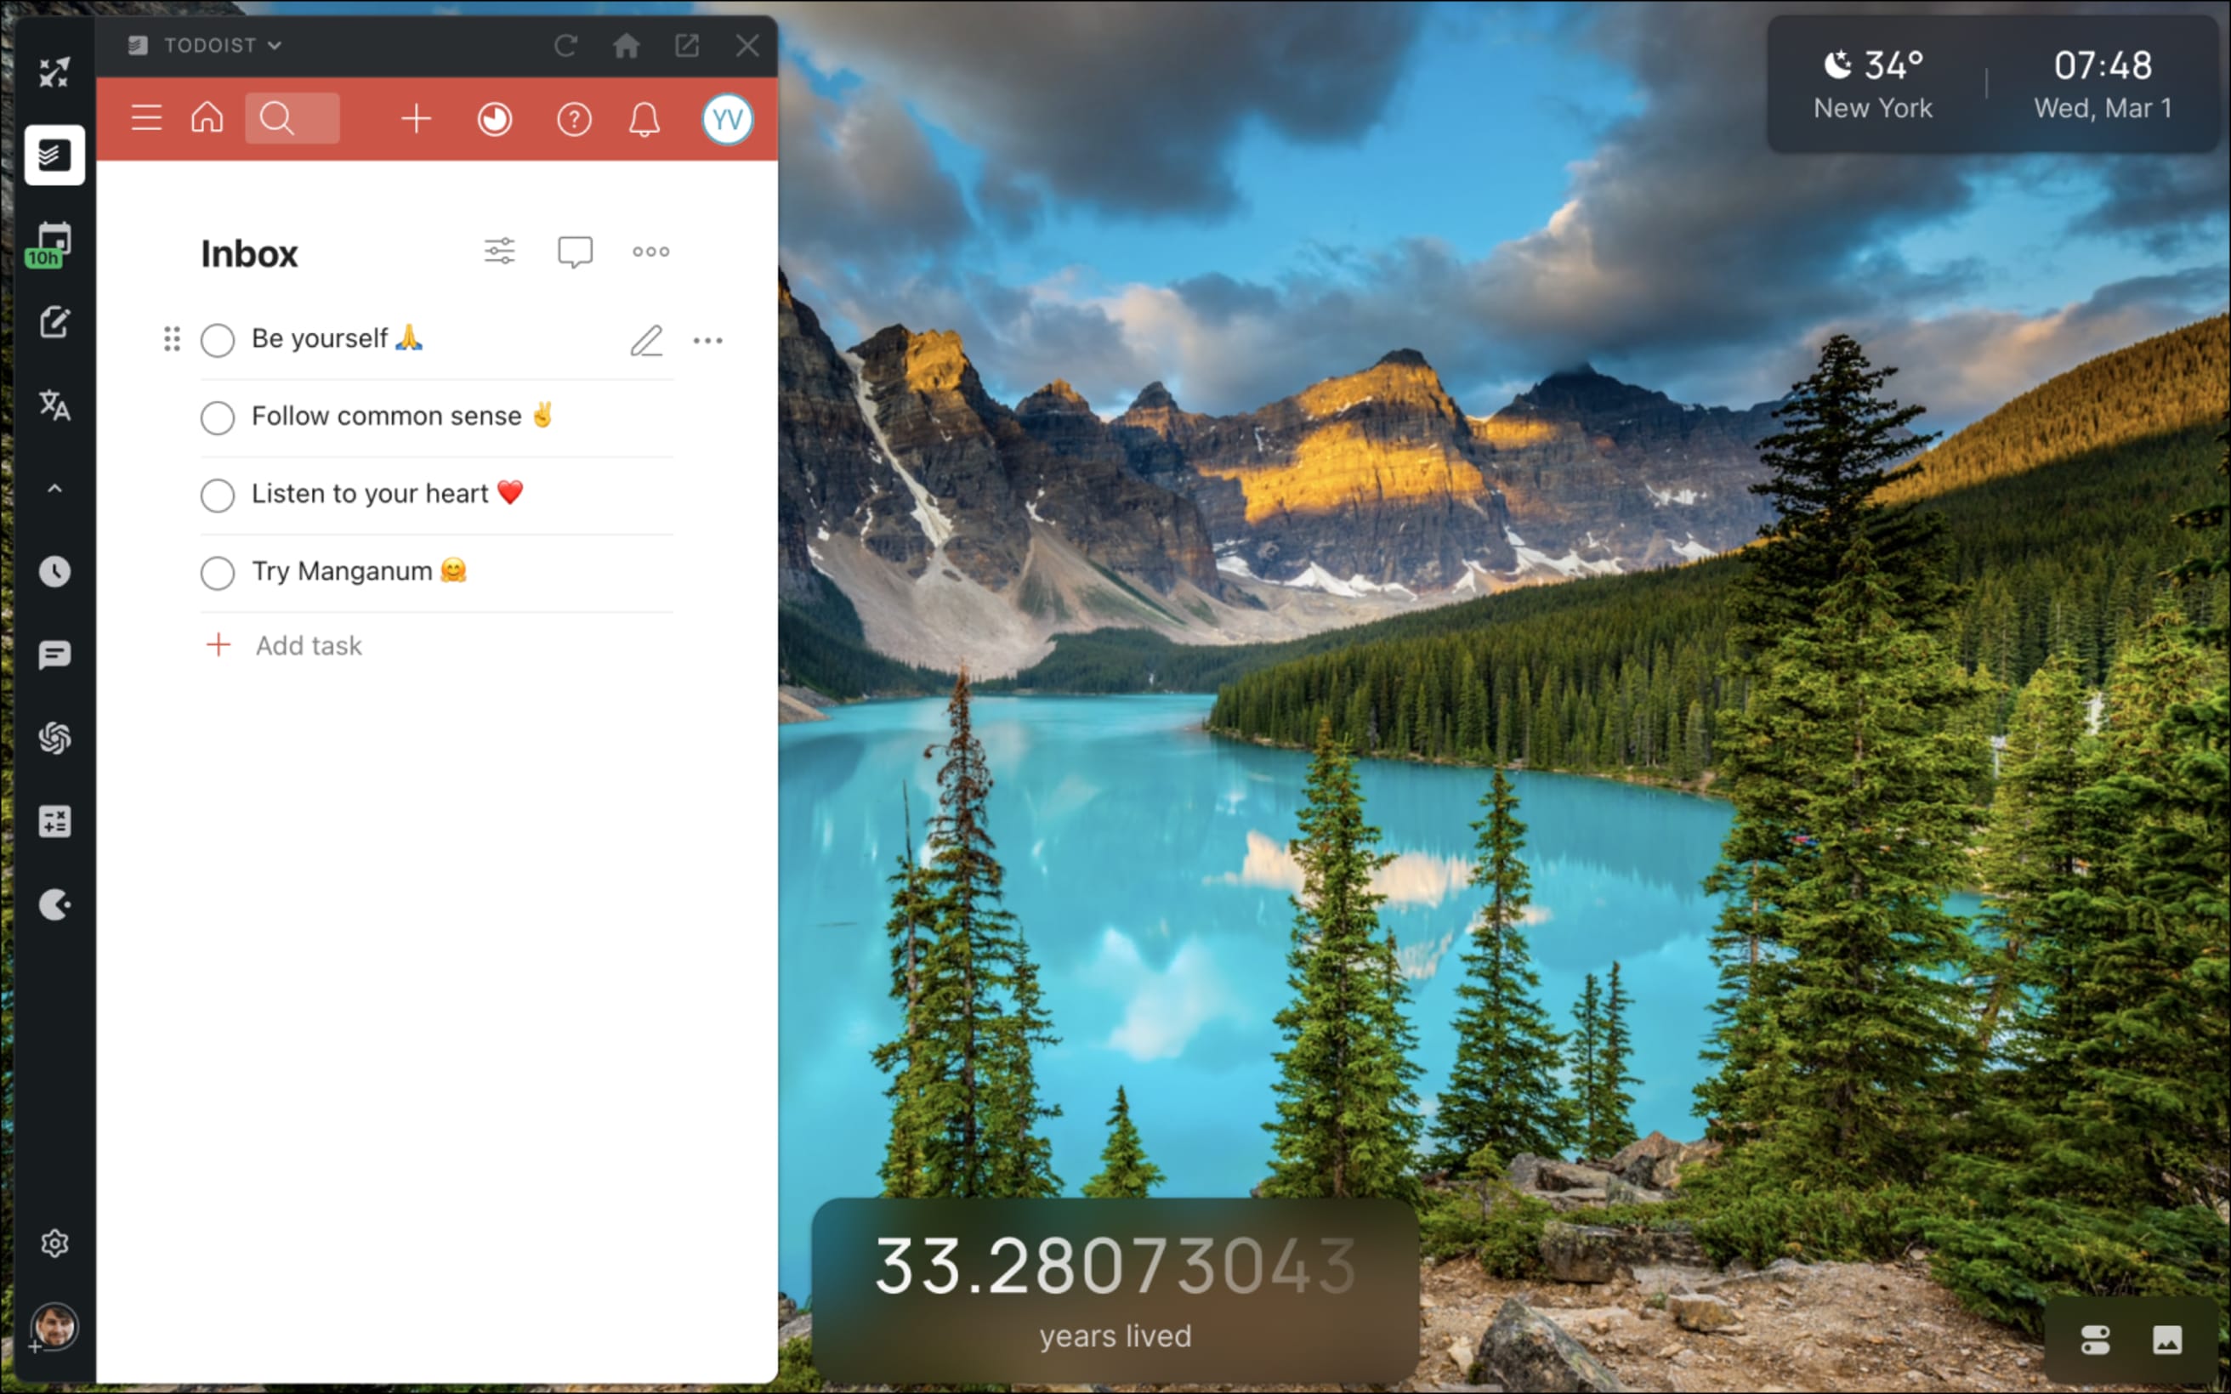Open the Todoist hamburger menu
2231x1394 pixels.
(x=146, y=117)
